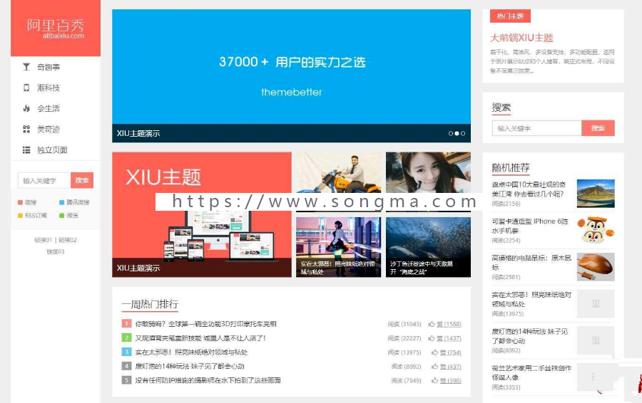Click 赞 (1568) like link
The width and height of the screenshot is (642, 403).
pos(449,324)
